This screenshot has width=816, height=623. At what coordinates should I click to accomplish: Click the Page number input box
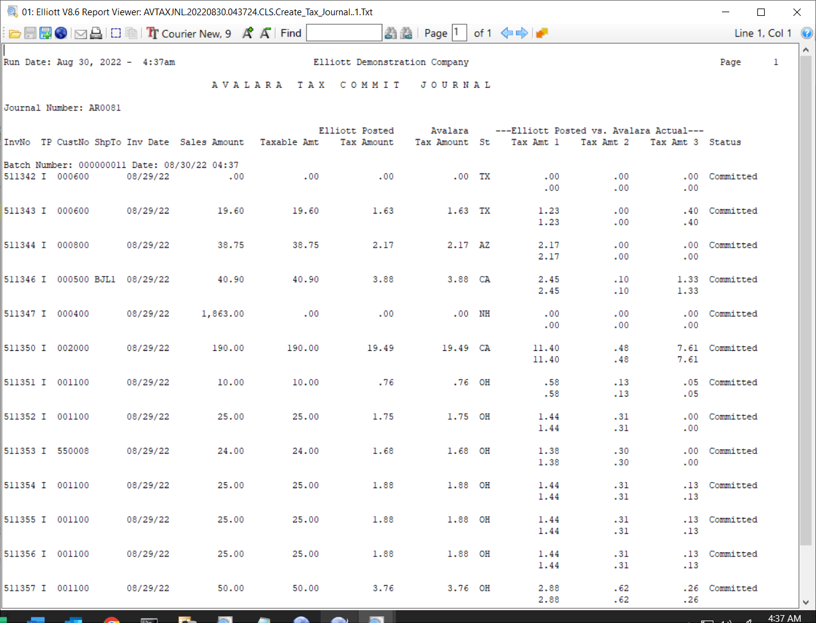[x=459, y=33]
